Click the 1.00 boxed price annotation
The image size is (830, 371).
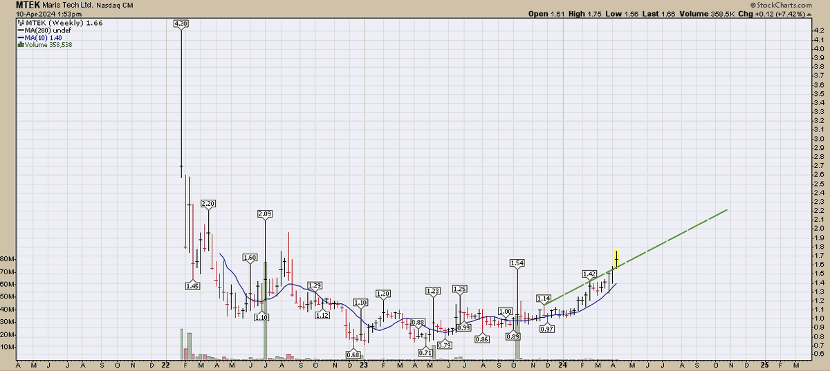[x=506, y=311]
